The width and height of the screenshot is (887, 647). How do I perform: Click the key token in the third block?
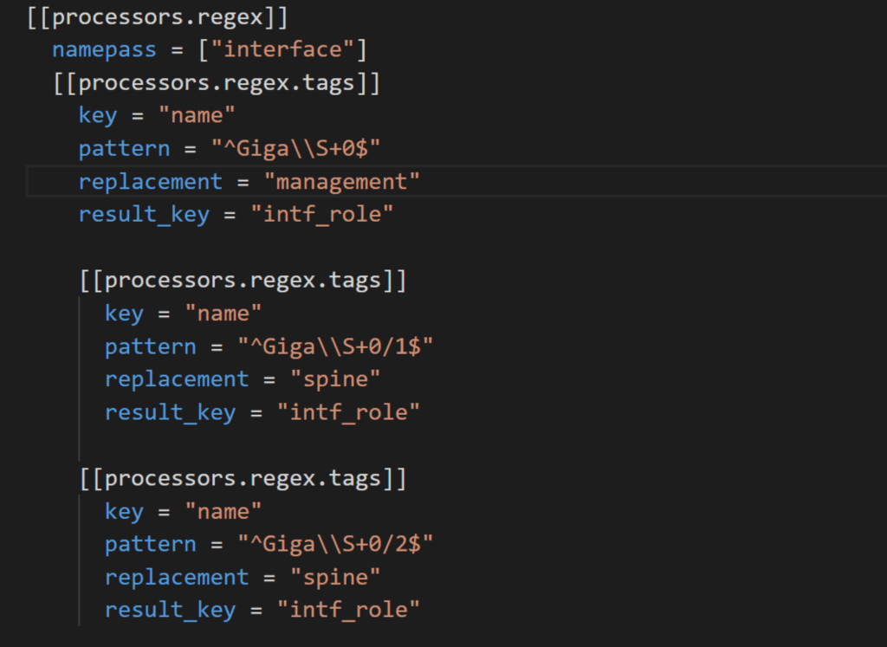(124, 511)
